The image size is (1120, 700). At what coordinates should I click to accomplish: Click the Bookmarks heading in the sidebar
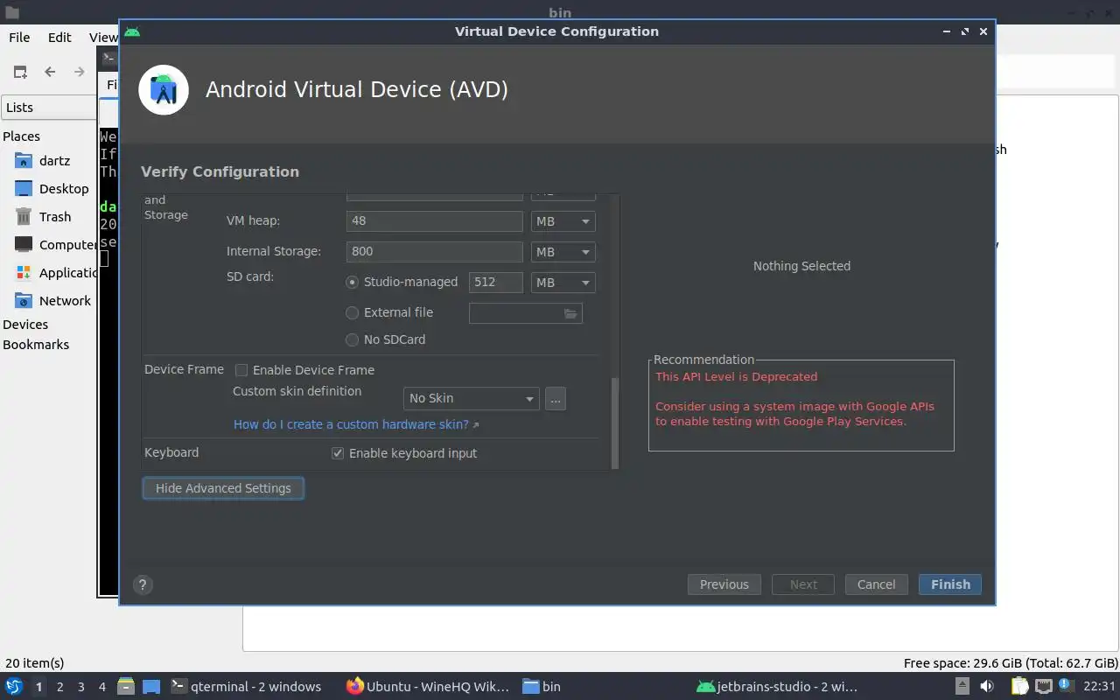tap(36, 345)
